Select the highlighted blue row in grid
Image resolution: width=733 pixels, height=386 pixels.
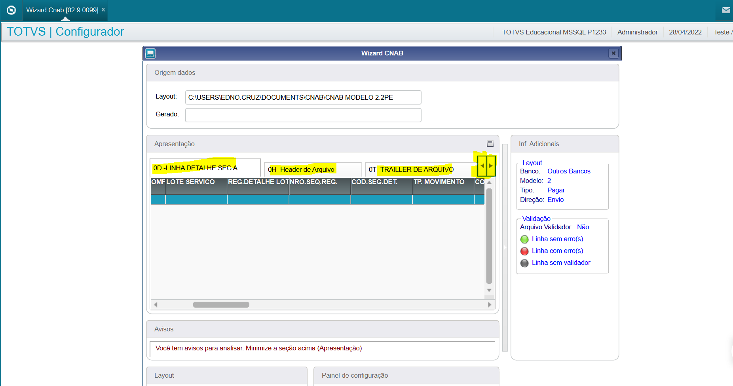[317, 200]
